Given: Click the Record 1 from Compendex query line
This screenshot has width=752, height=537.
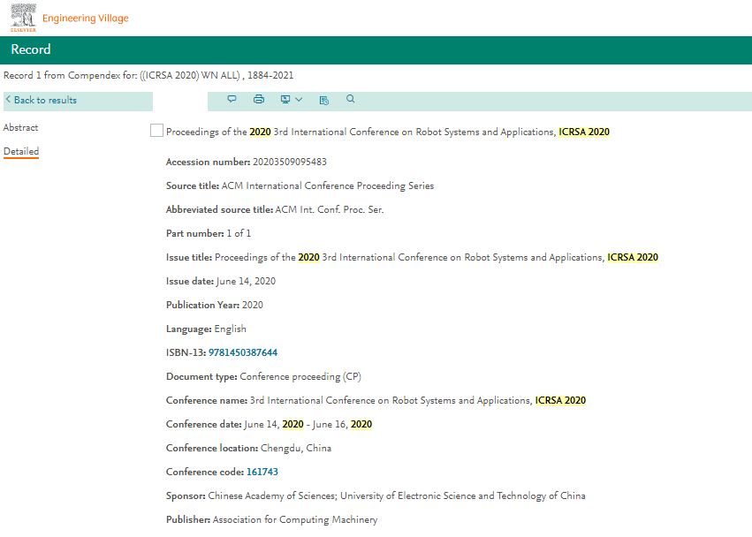Looking at the screenshot, I should coord(148,75).
